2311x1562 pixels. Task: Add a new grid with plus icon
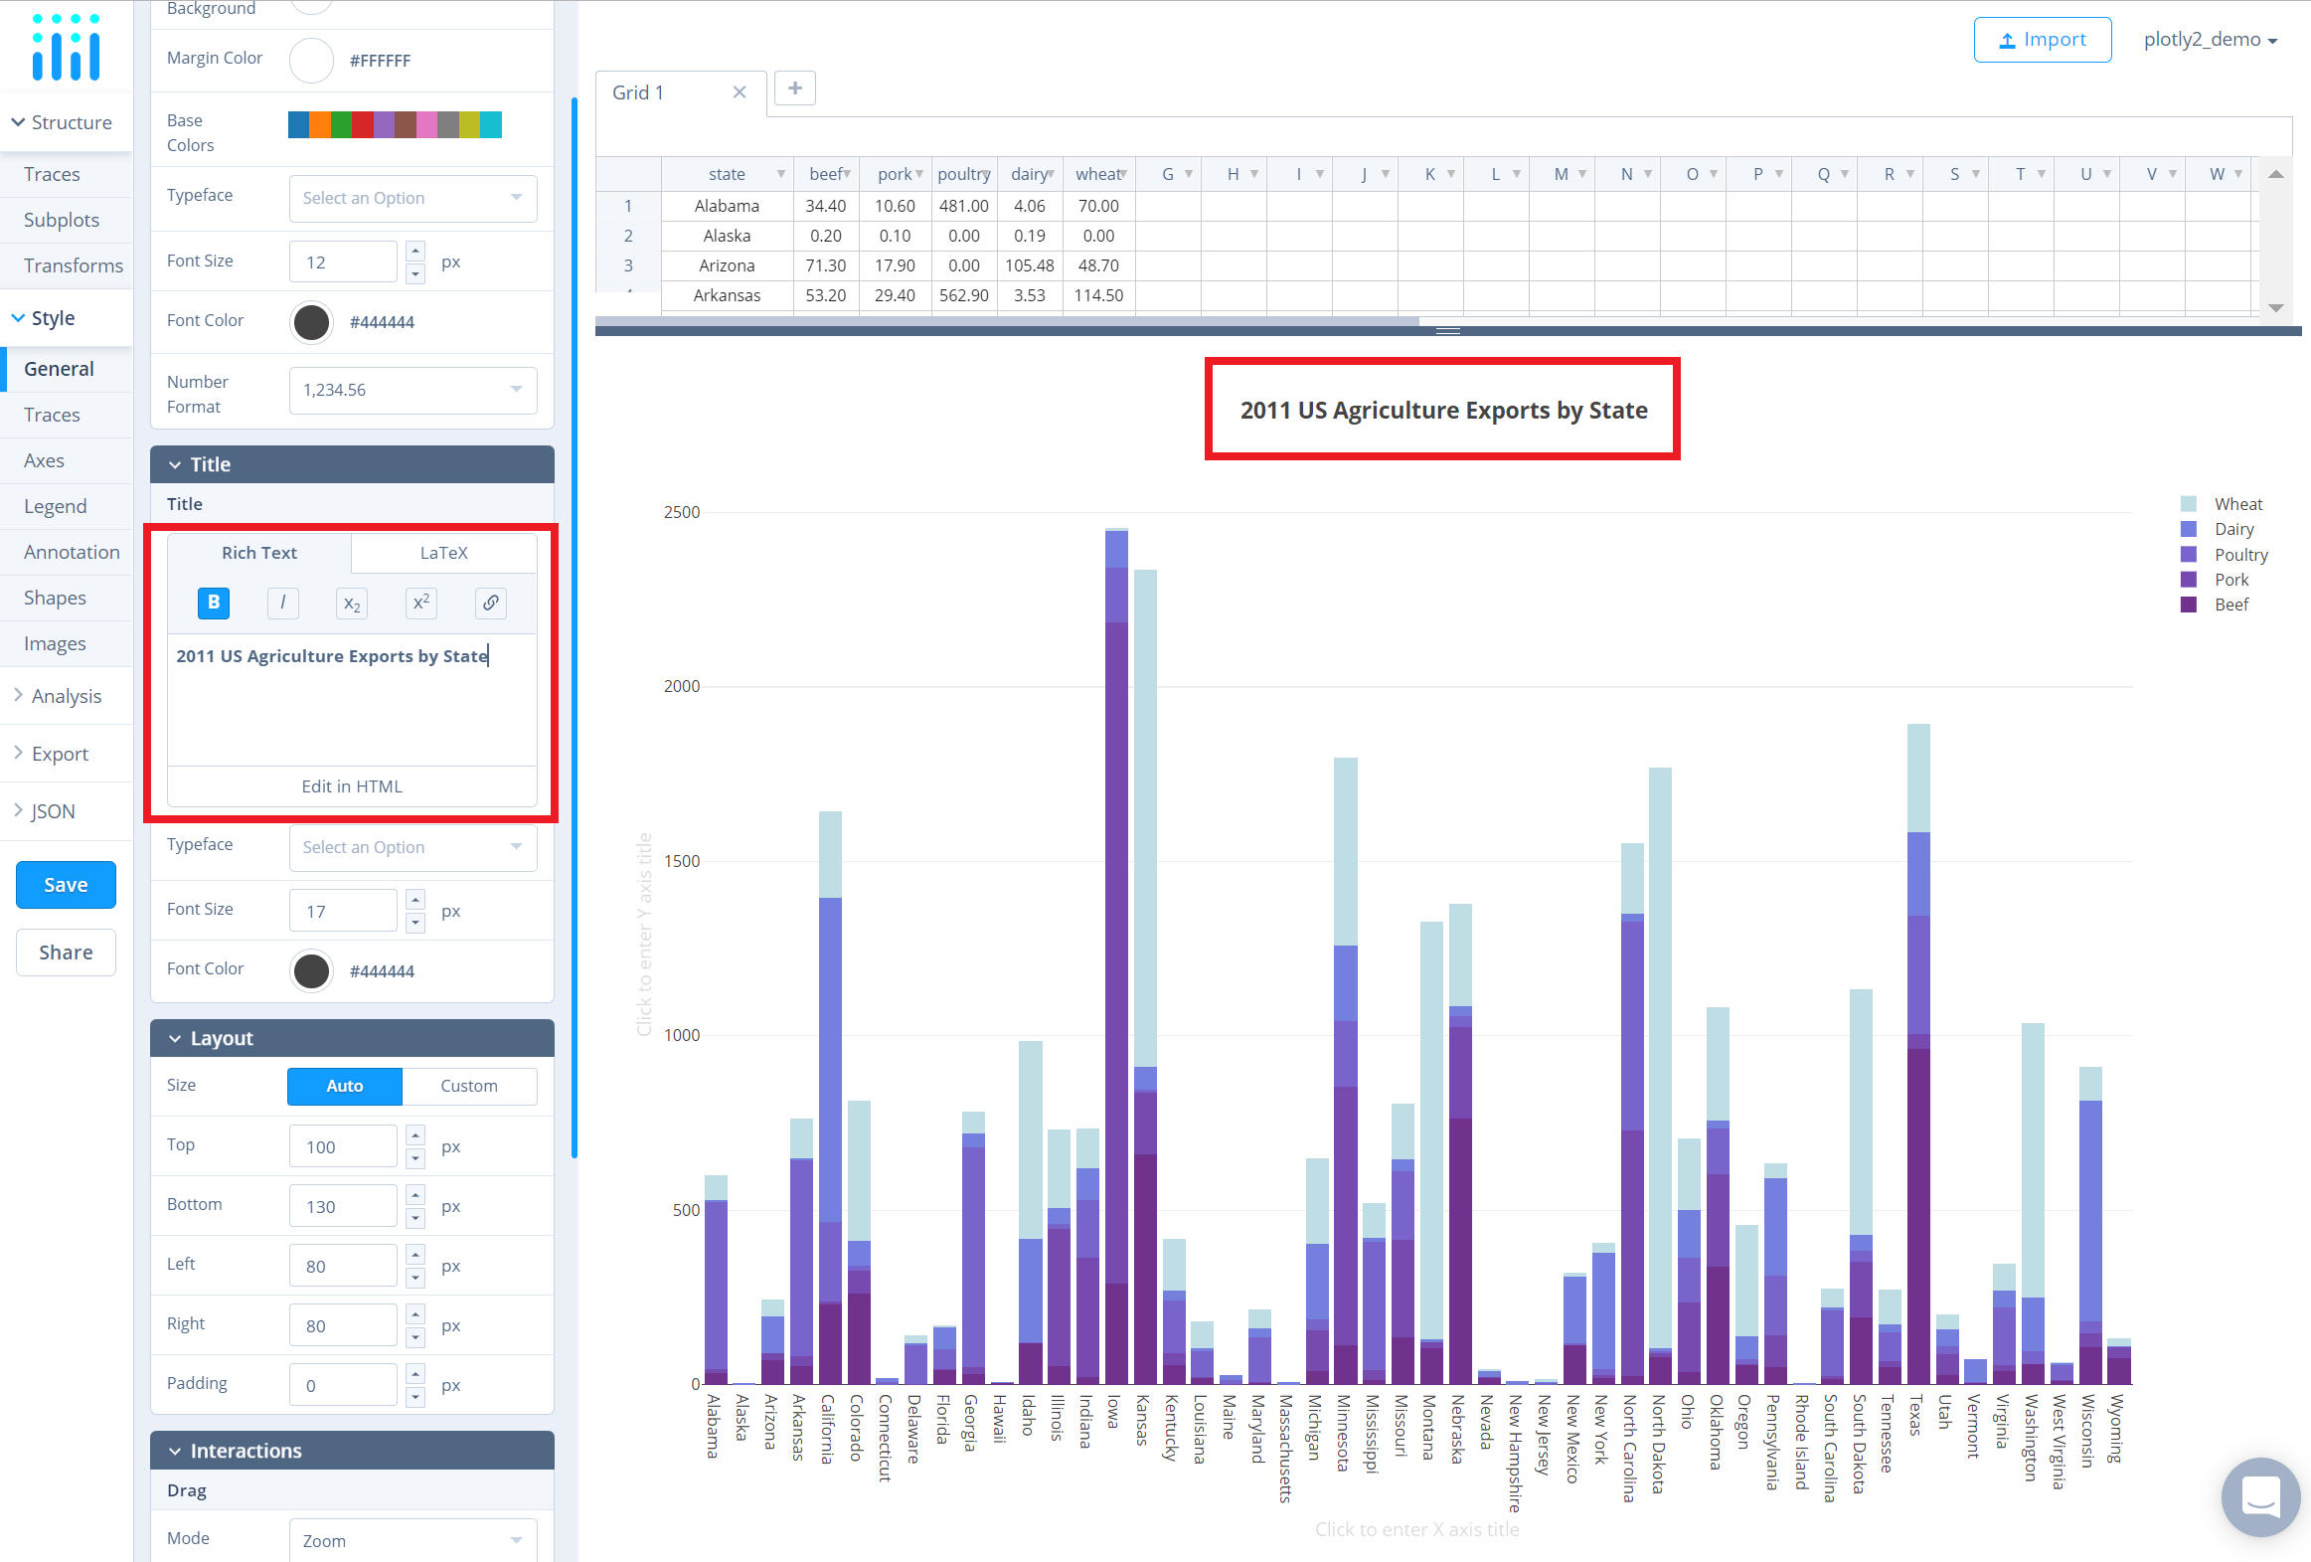[794, 88]
